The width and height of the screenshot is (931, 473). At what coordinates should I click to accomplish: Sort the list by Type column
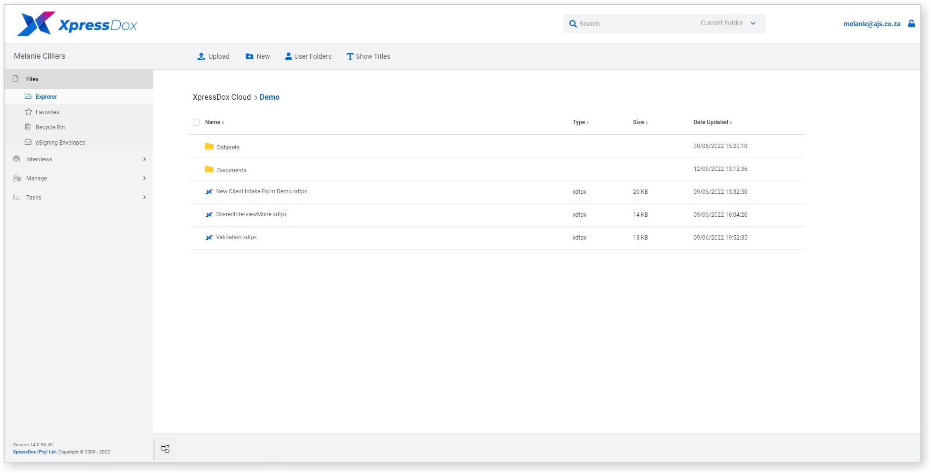[580, 122]
